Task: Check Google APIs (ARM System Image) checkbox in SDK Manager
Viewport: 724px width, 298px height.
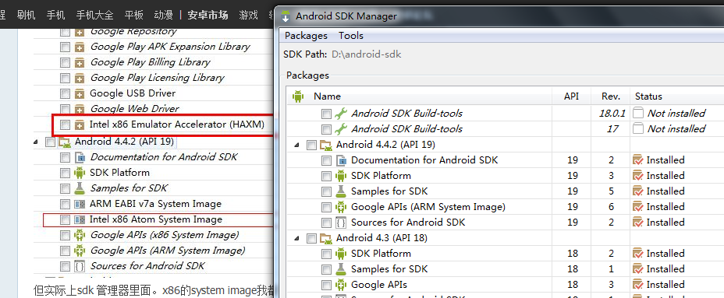Action: [326, 207]
